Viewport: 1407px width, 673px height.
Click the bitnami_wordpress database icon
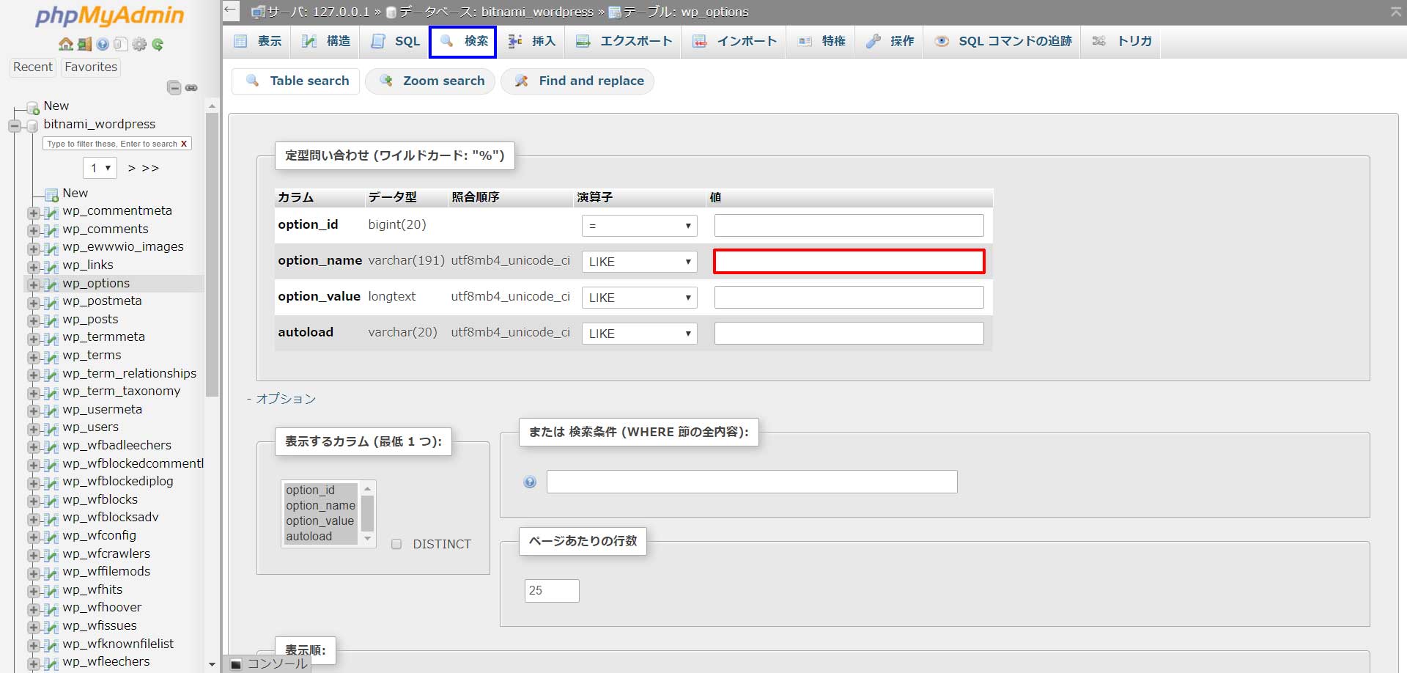pyautogui.click(x=32, y=125)
